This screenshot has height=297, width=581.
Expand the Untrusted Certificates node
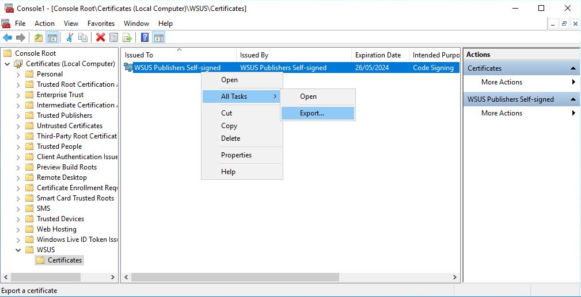(x=18, y=126)
